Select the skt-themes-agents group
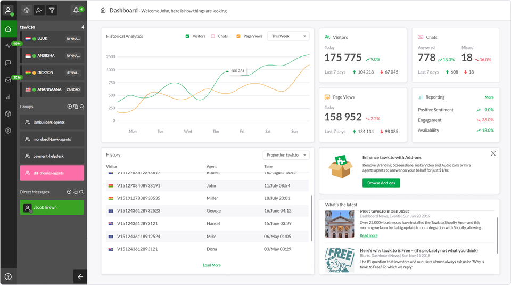This screenshot has height=285, width=511. coord(52,173)
